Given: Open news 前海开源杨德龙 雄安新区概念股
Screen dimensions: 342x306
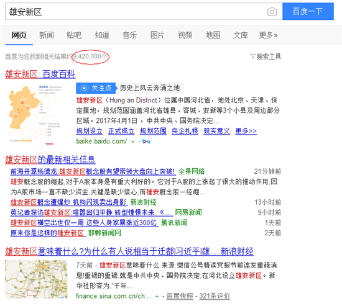Looking at the screenshot, I should click(x=93, y=171).
